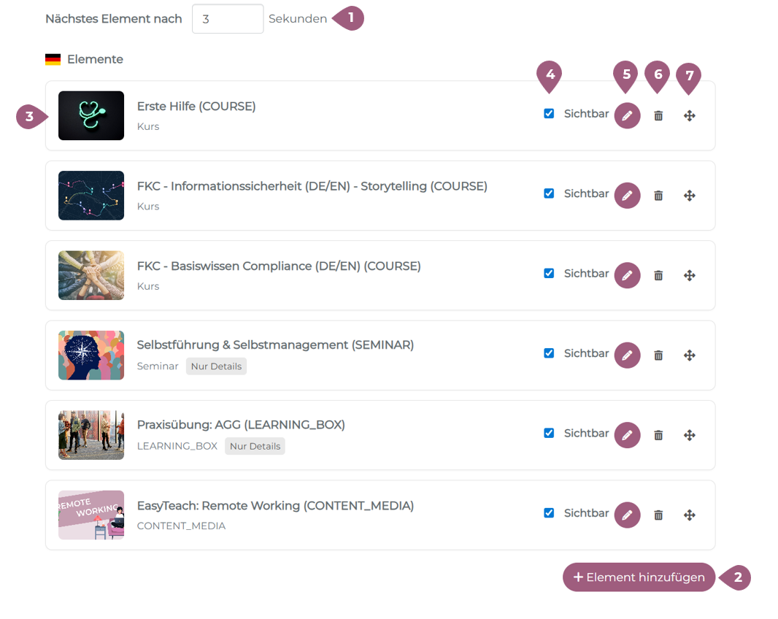
Task: Delete the Erste Hilfe course element
Action: tap(658, 115)
